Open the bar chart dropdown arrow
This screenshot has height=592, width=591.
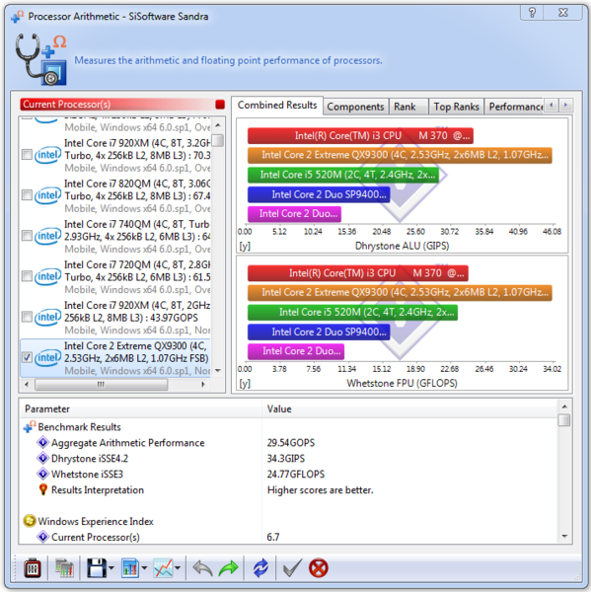(x=144, y=568)
